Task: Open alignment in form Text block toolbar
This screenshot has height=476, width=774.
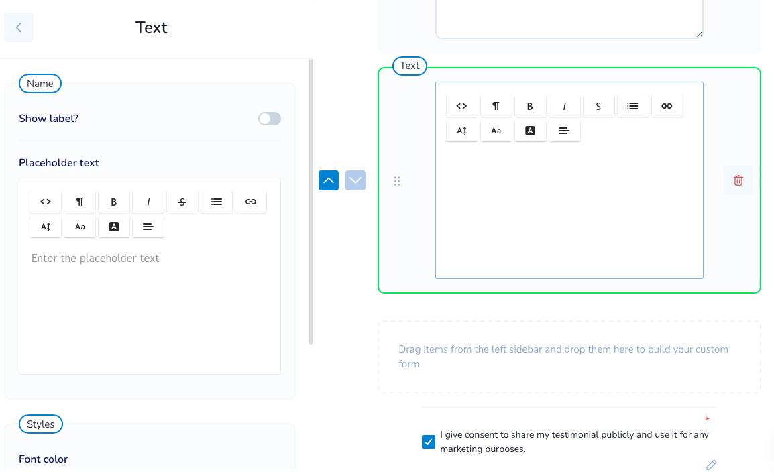Action: point(564,131)
